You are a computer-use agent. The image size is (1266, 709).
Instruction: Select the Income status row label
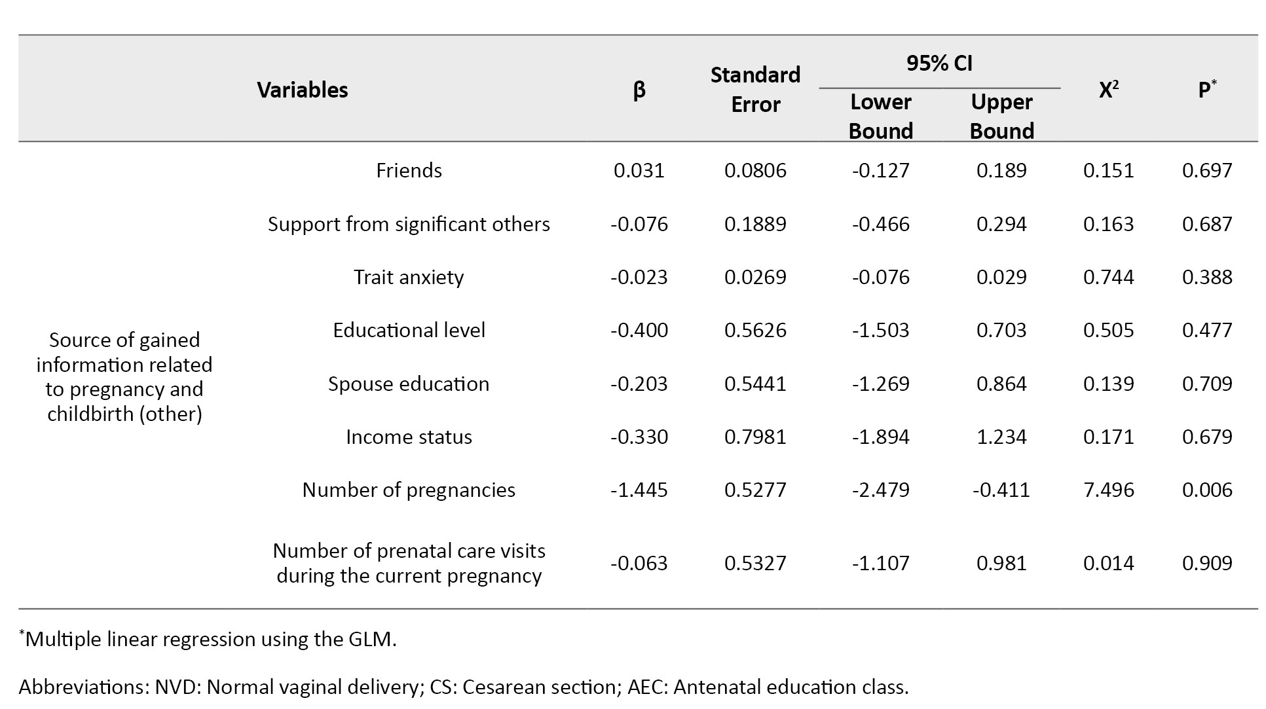coord(409,437)
